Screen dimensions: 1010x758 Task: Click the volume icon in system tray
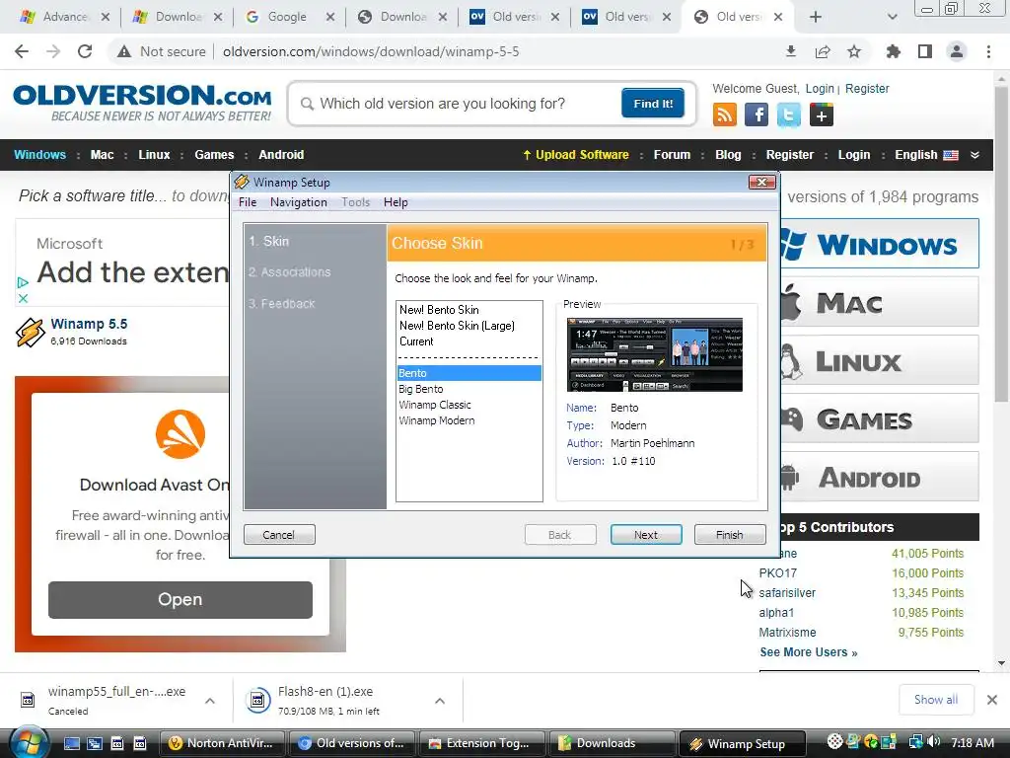pyautogui.click(x=934, y=742)
